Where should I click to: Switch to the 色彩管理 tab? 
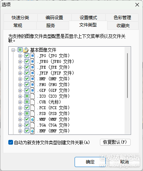click(122, 18)
